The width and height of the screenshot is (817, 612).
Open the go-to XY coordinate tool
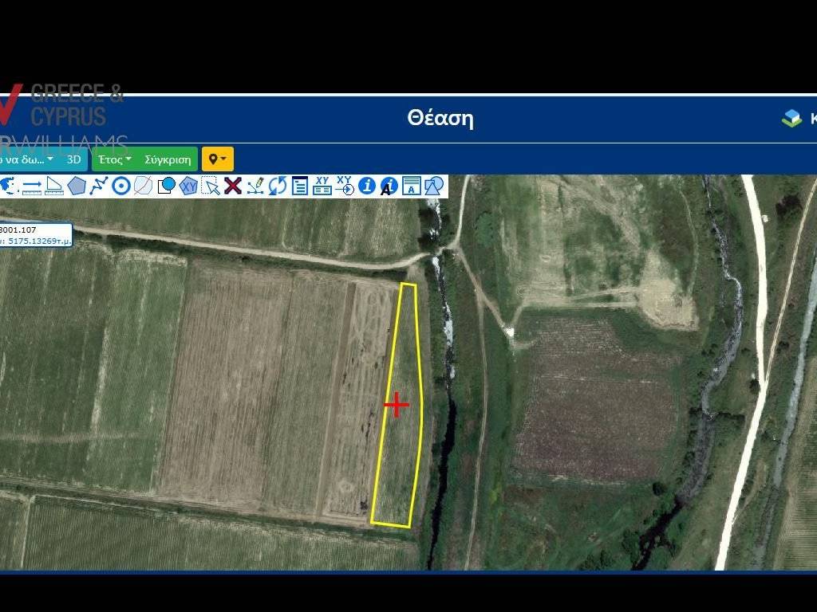345,186
